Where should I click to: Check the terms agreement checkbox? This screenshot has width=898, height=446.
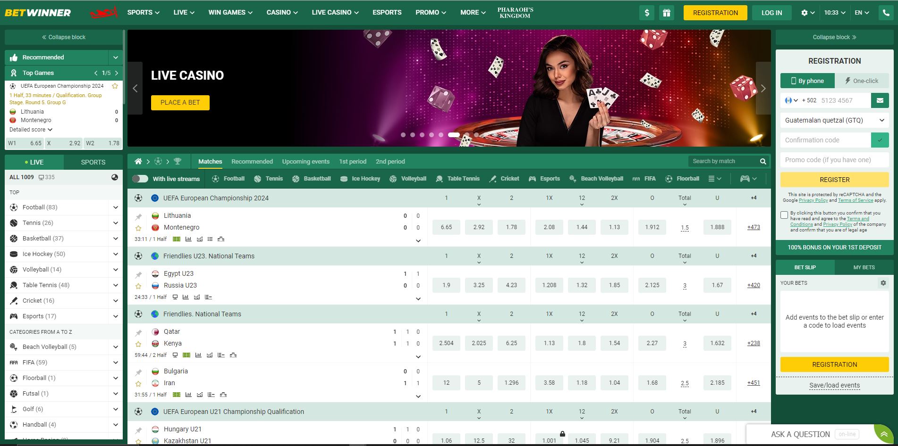[x=784, y=215]
